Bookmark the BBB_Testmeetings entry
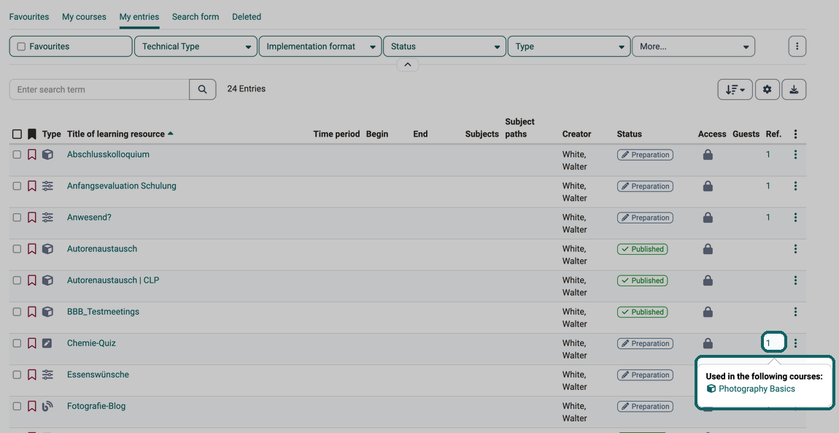 pos(31,312)
